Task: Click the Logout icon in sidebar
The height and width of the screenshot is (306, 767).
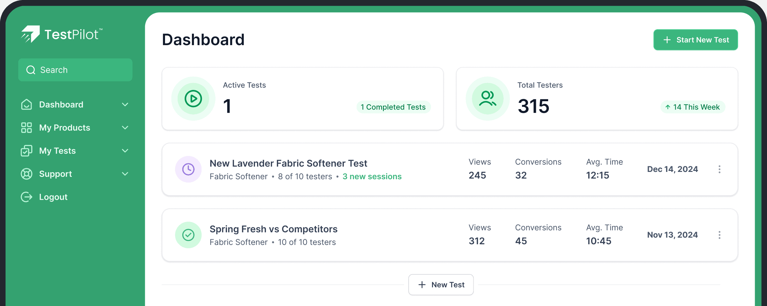Action: click(27, 197)
